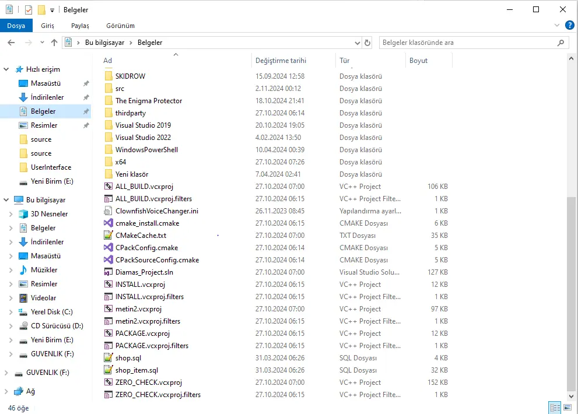Open address bar history dropdown

pos(357,43)
